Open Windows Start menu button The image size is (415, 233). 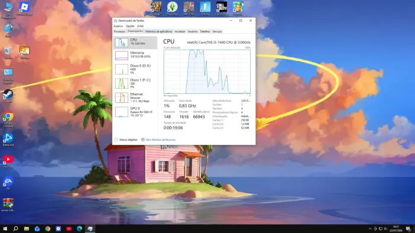[x=5, y=229]
